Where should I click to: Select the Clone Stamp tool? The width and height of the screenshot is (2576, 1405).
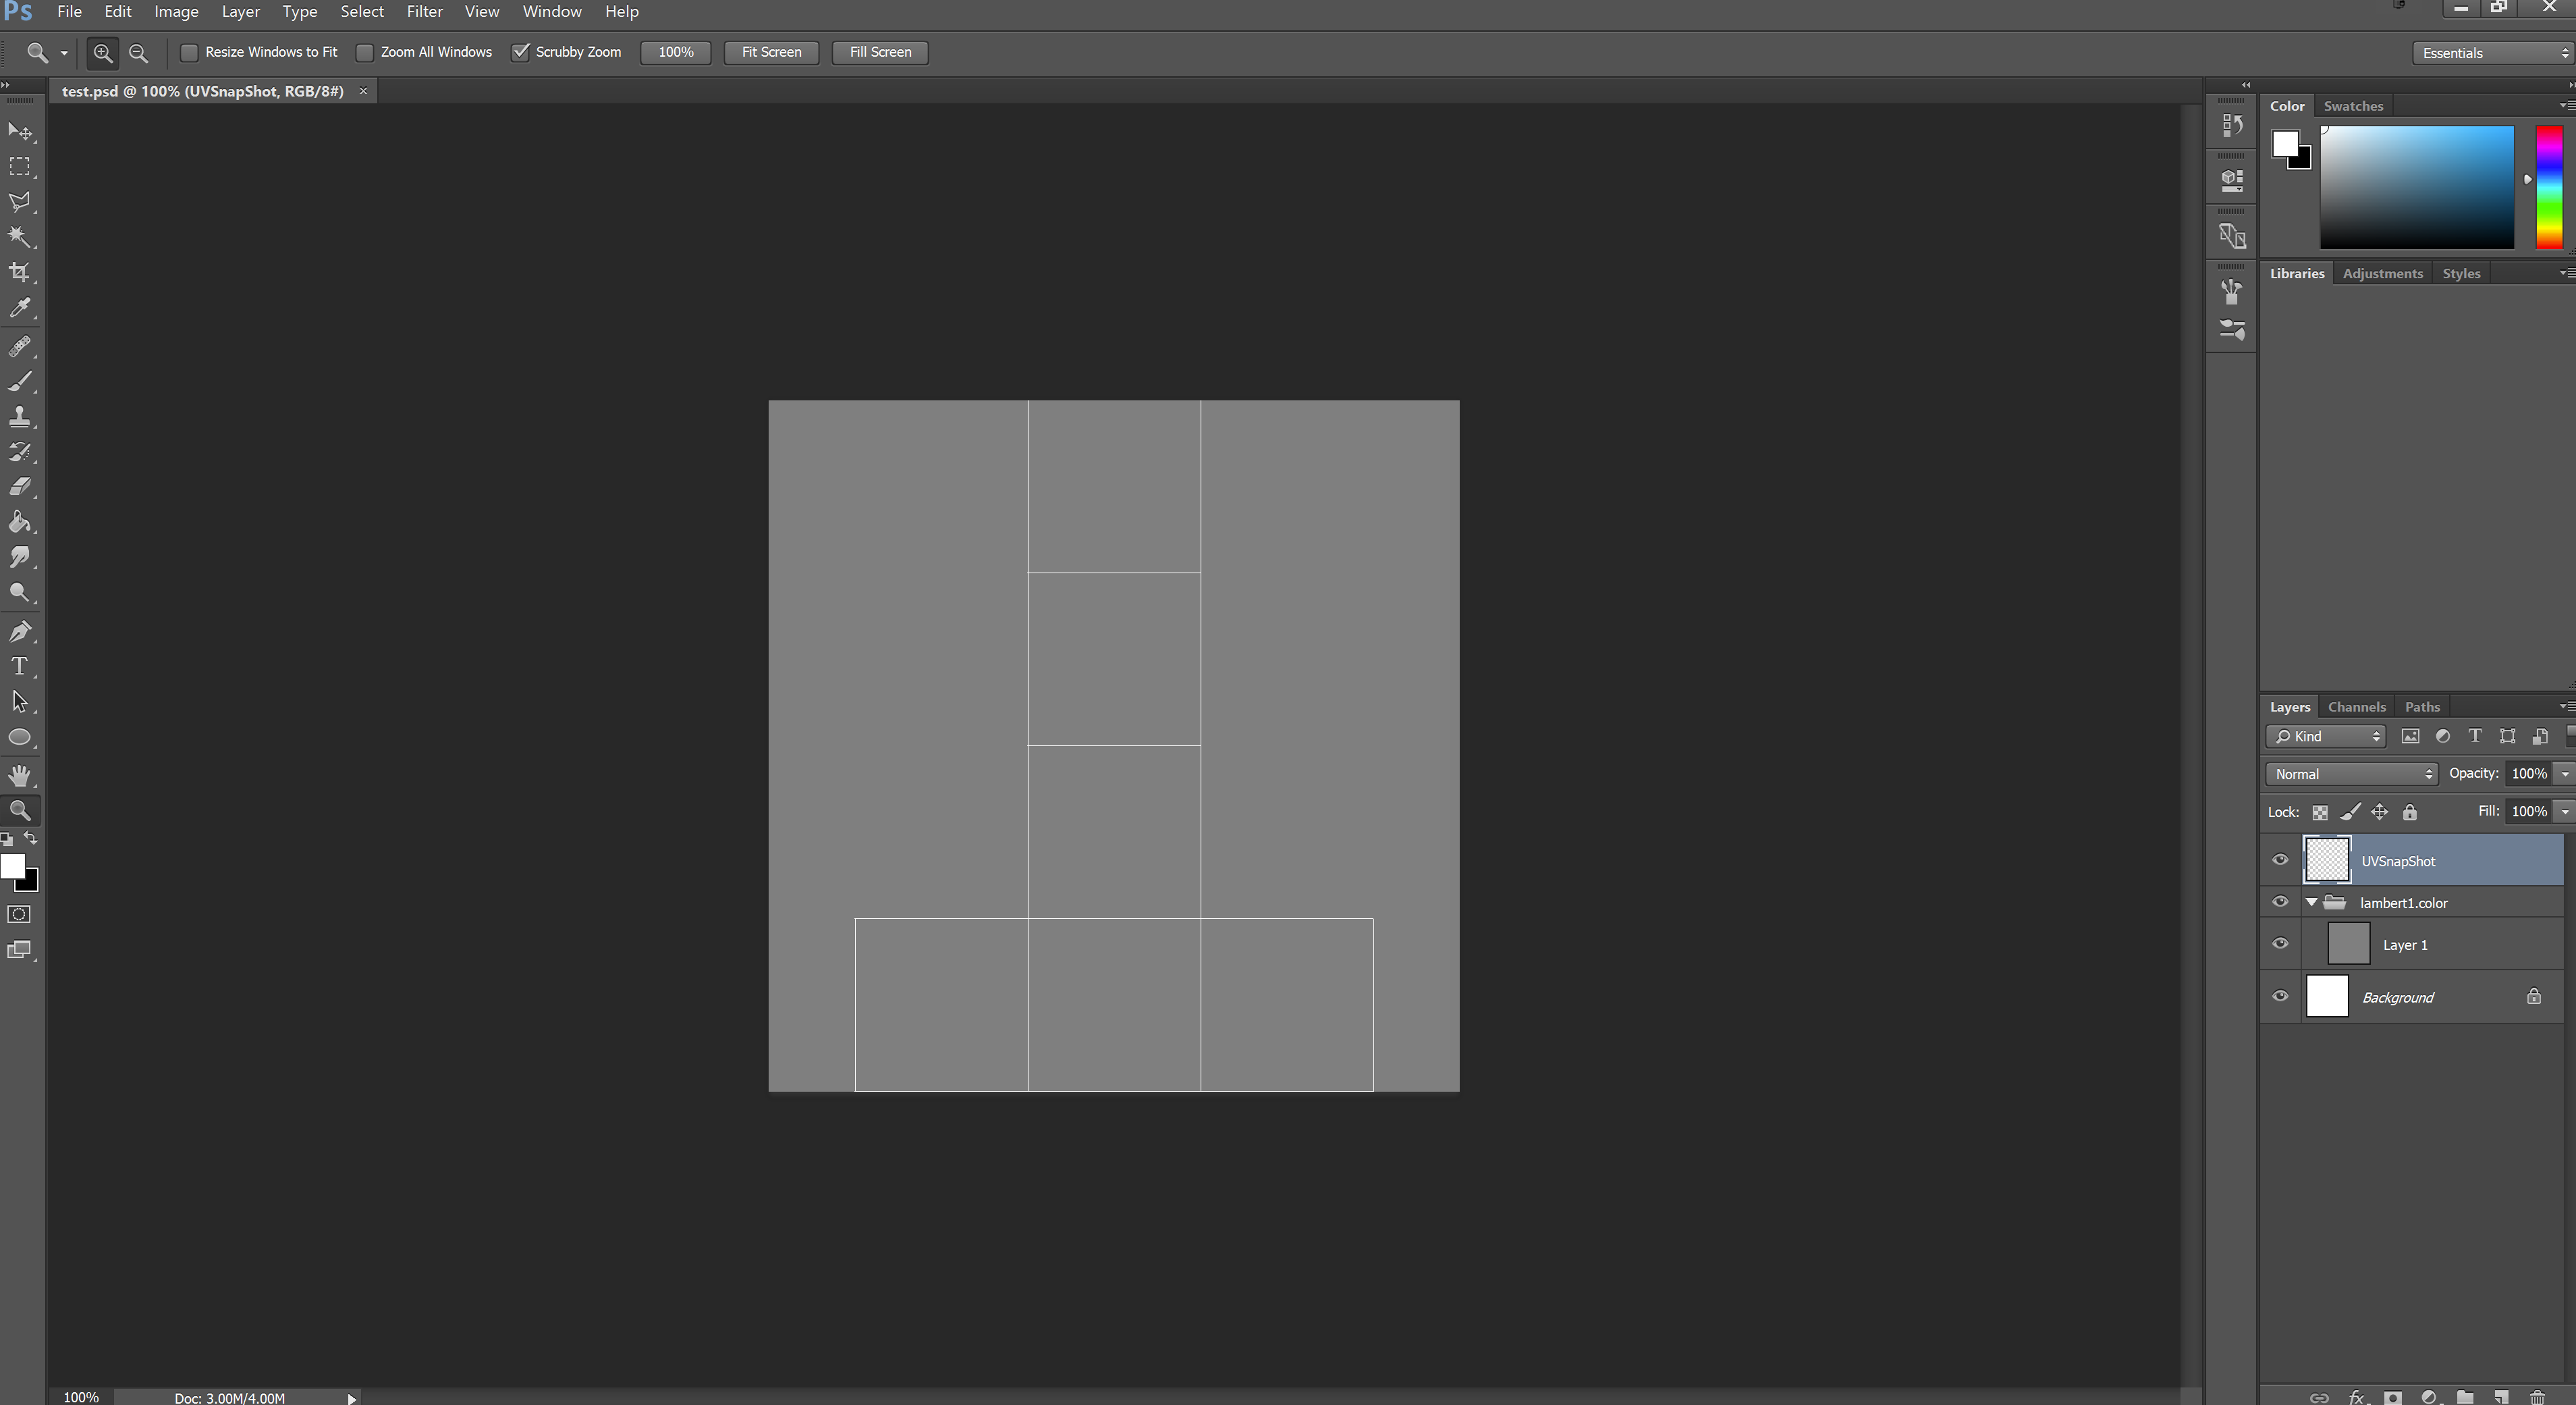19,417
